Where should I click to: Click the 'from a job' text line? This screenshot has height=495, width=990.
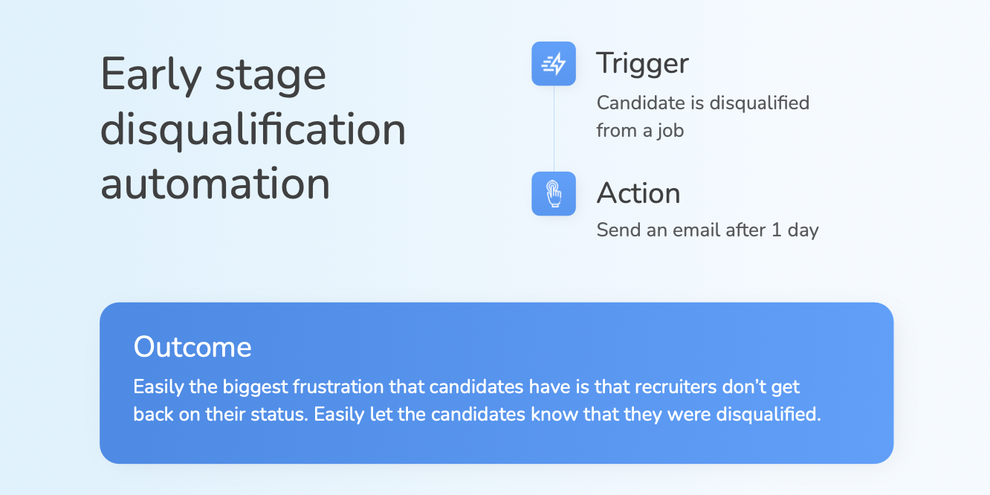(x=639, y=131)
